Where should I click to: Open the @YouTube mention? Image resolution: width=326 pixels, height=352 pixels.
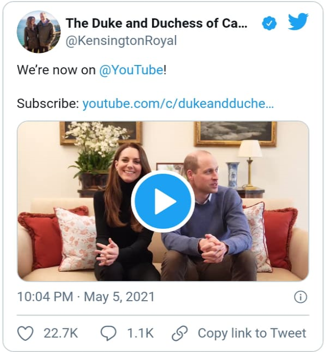pyautogui.click(x=131, y=70)
